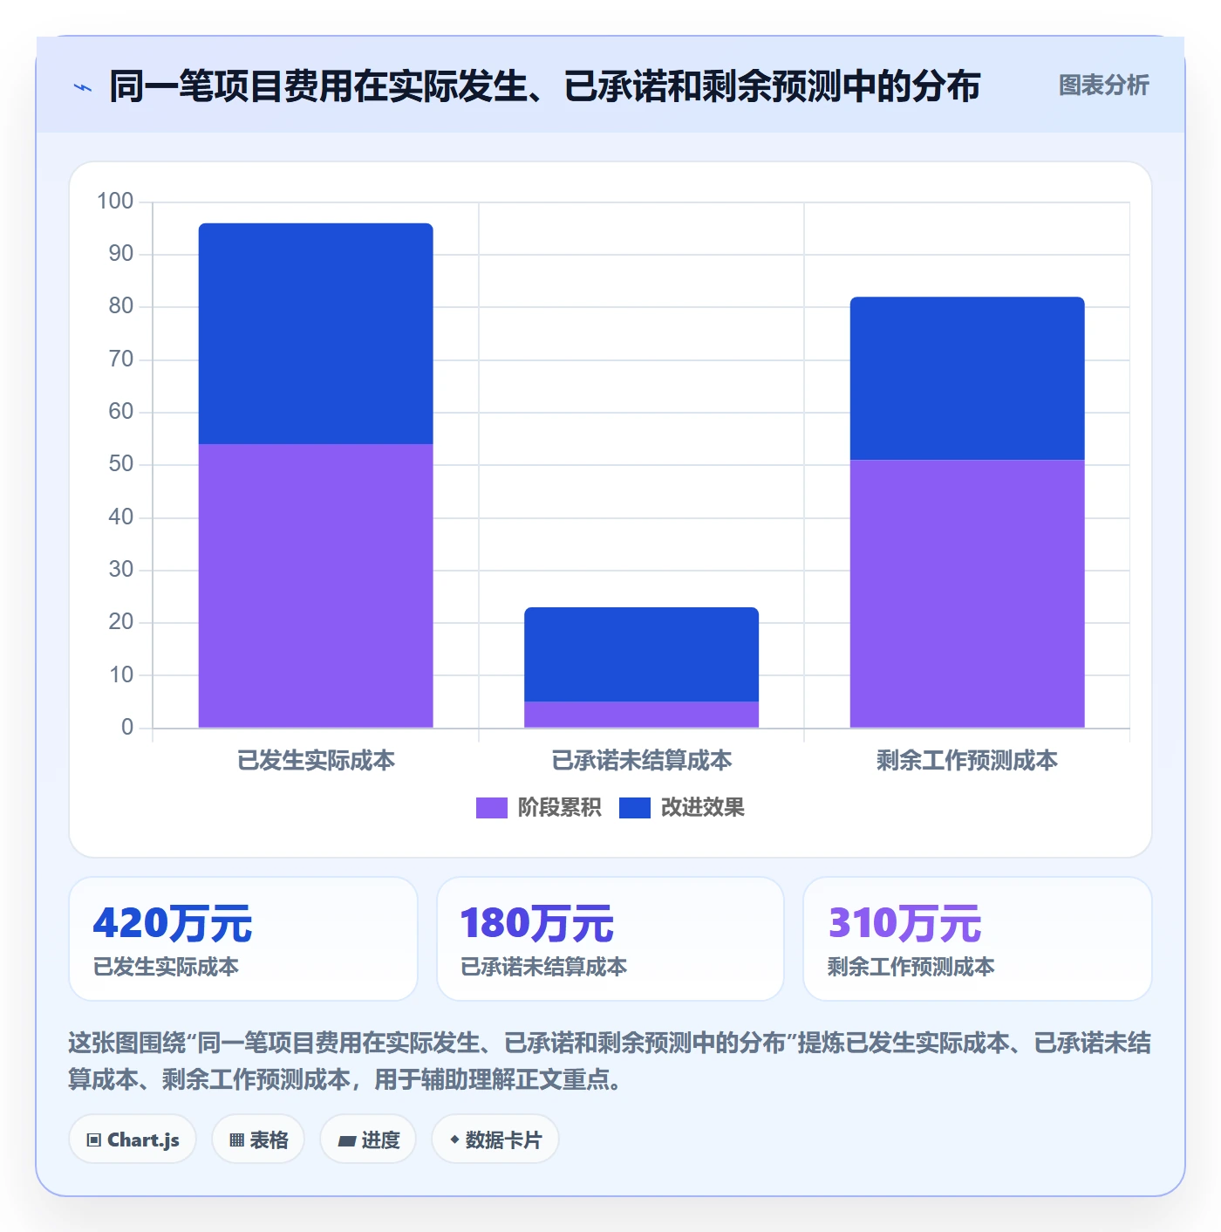Click the purple segment of 剩余工作预测成本 bar
Viewport: 1221px width, 1232px height.
[967, 593]
